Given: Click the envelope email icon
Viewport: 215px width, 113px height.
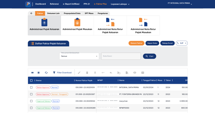Looking at the screenshot, I should pos(143,73).
